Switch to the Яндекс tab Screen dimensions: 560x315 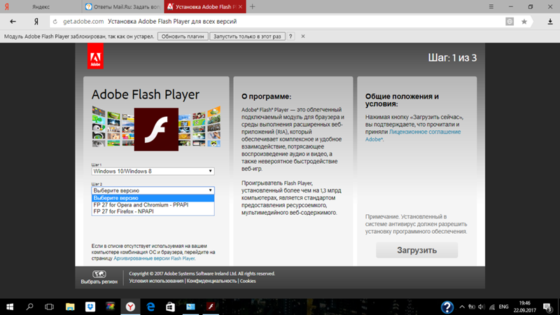(x=41, y=6)
